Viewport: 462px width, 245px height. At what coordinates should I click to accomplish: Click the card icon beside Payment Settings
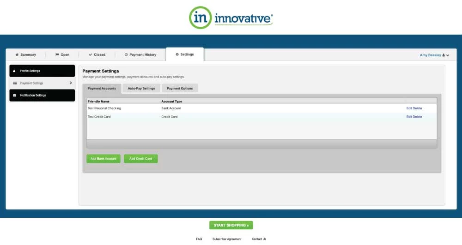click(15, 83)
